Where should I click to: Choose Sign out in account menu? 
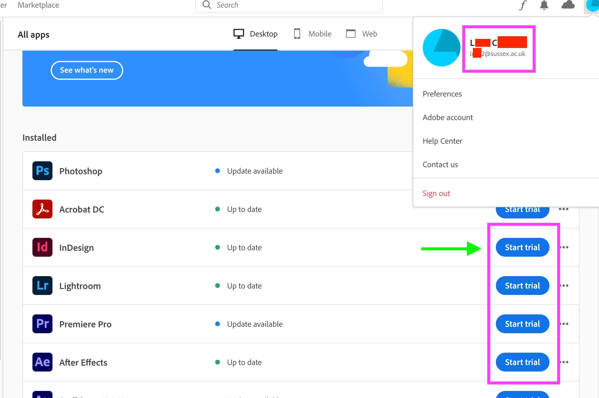(x=436, y=193)
